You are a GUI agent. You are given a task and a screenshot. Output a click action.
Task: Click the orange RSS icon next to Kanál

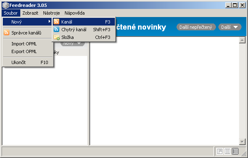56,21
